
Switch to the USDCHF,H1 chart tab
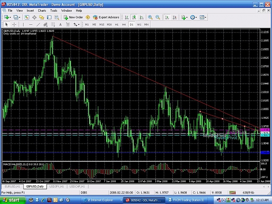pyautogui.click(x=77, y=187)
